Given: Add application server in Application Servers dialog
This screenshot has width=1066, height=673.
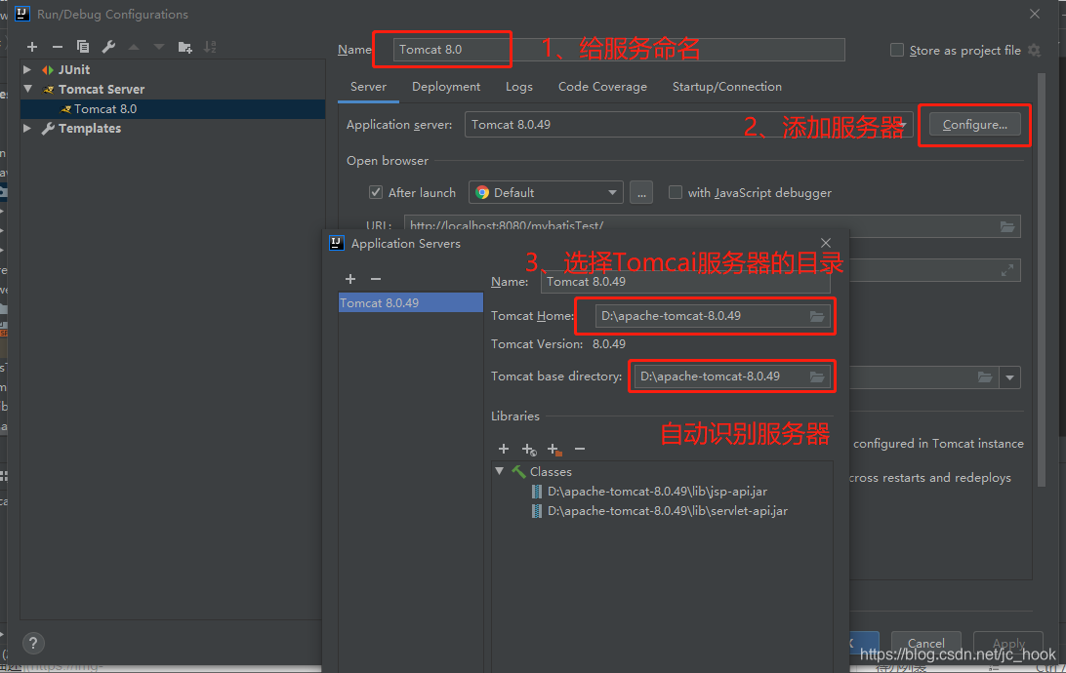Looking at the screenshot, I should pyautogui.click(x=350, y=279).
